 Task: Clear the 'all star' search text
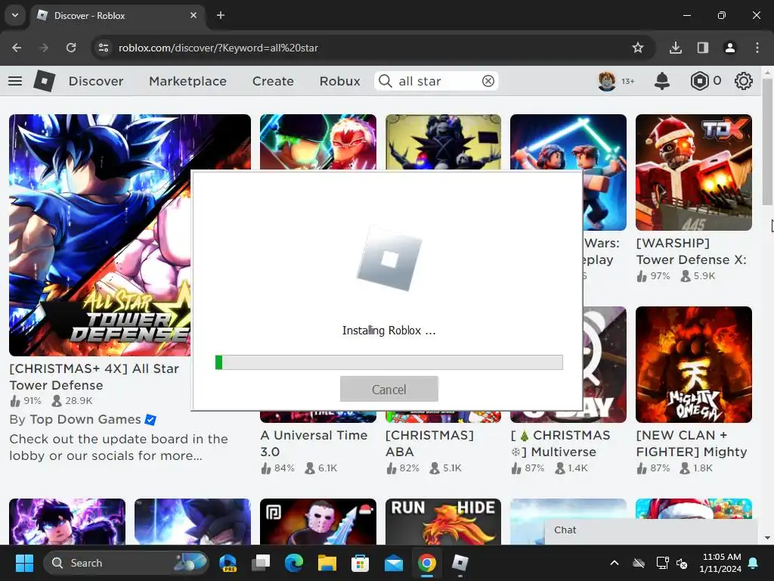488,81
